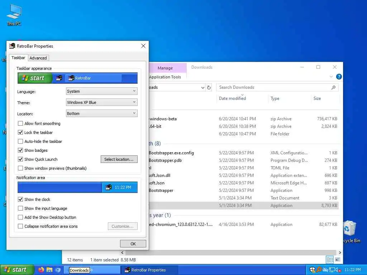The width and height of the screenshot is (367, 275).
Task: Disable Show badges option
Action: 20,150
